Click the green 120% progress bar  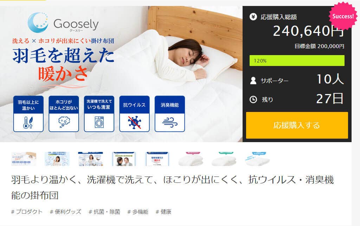click(x=297, y=61)
